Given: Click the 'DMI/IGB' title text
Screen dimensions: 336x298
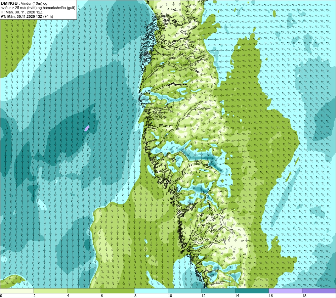Looking at the screenshot, I should [x=9, y=3].
